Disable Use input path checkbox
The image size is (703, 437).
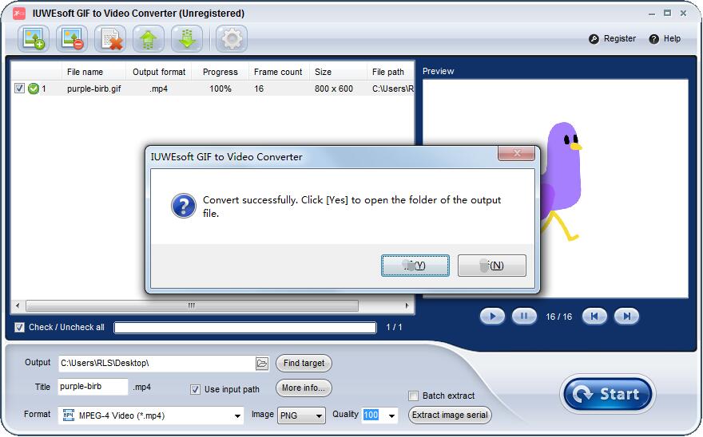click(x=195, y=389)
